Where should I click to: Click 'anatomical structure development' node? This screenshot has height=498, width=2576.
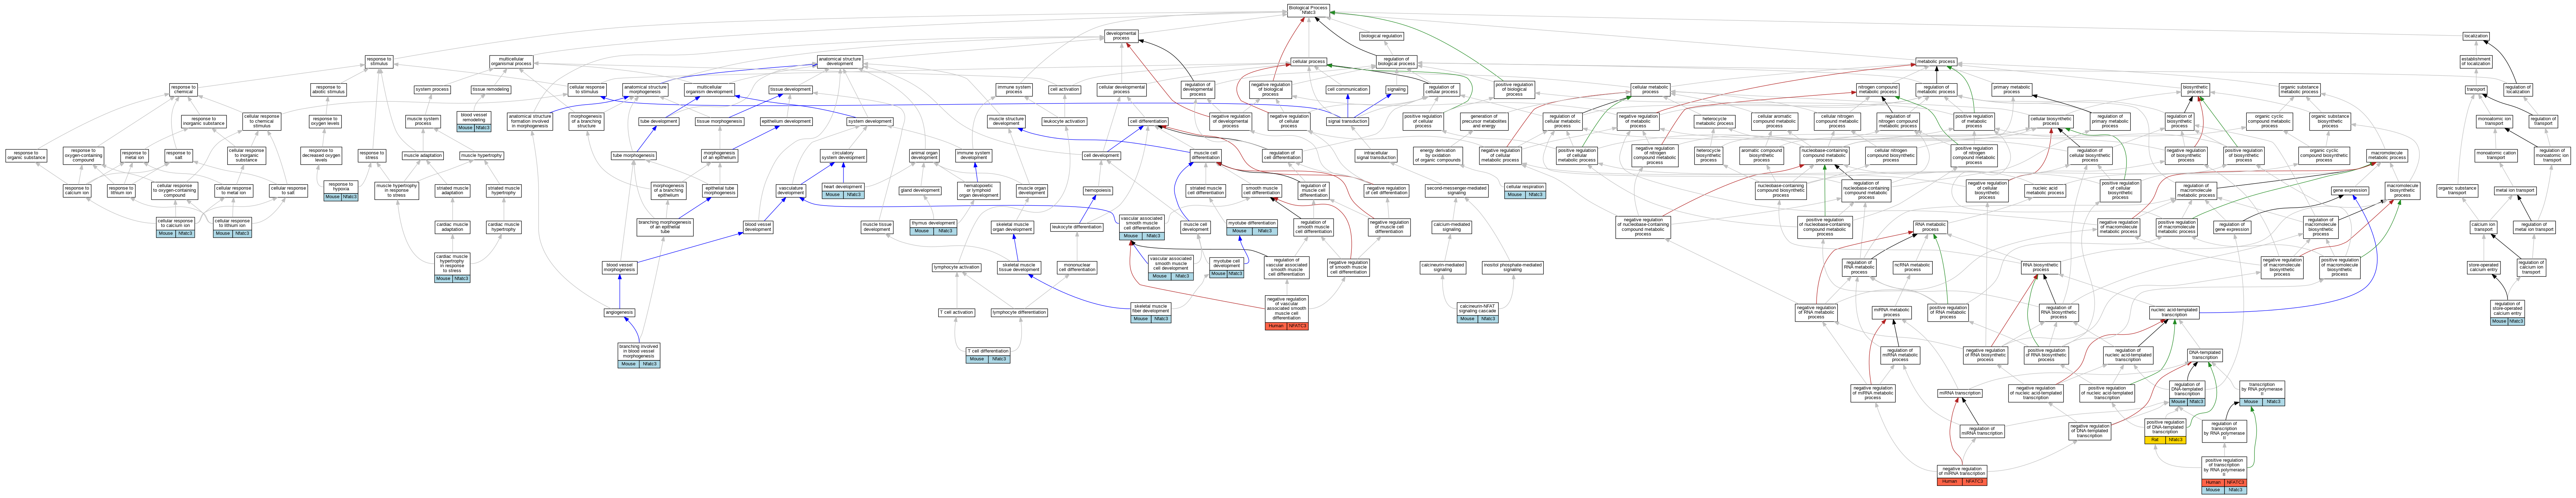tap(840, 62)
